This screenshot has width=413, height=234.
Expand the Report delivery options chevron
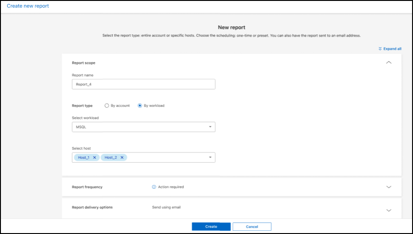tap(389, 210)
